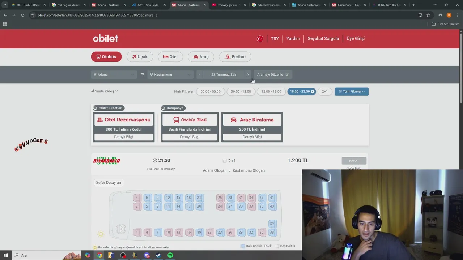Open Spotify from taskbar
The width and height of the screenshot is (463, 260).
pyautogui.click(x=170, y=255)
